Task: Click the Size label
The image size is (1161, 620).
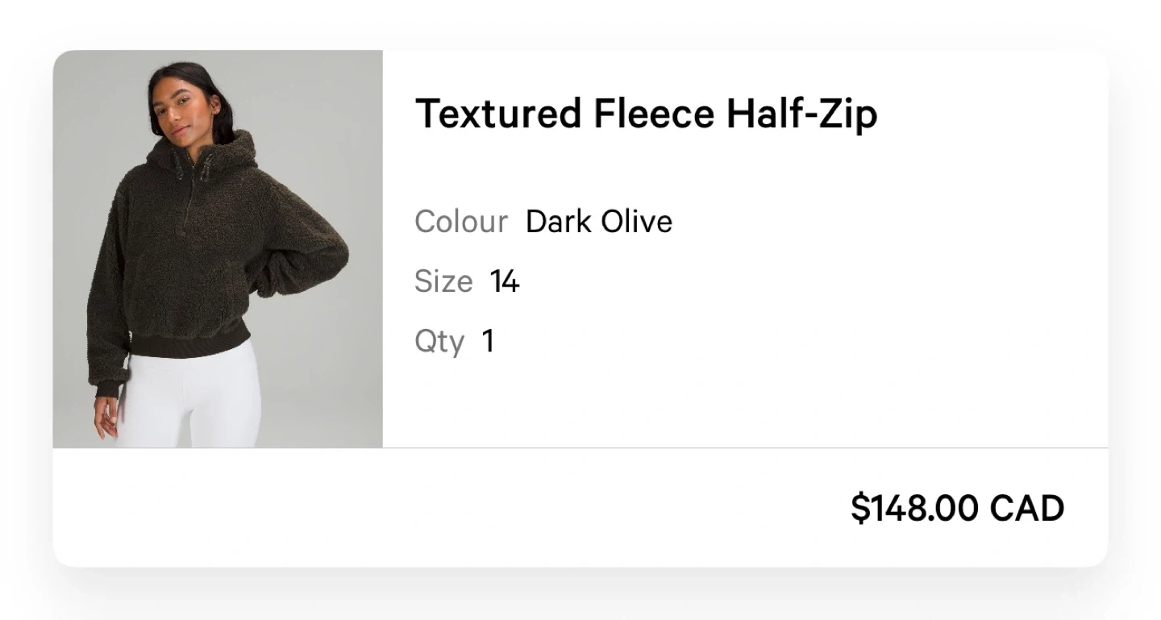Action: pyautogui.click(x=443, y=281)
